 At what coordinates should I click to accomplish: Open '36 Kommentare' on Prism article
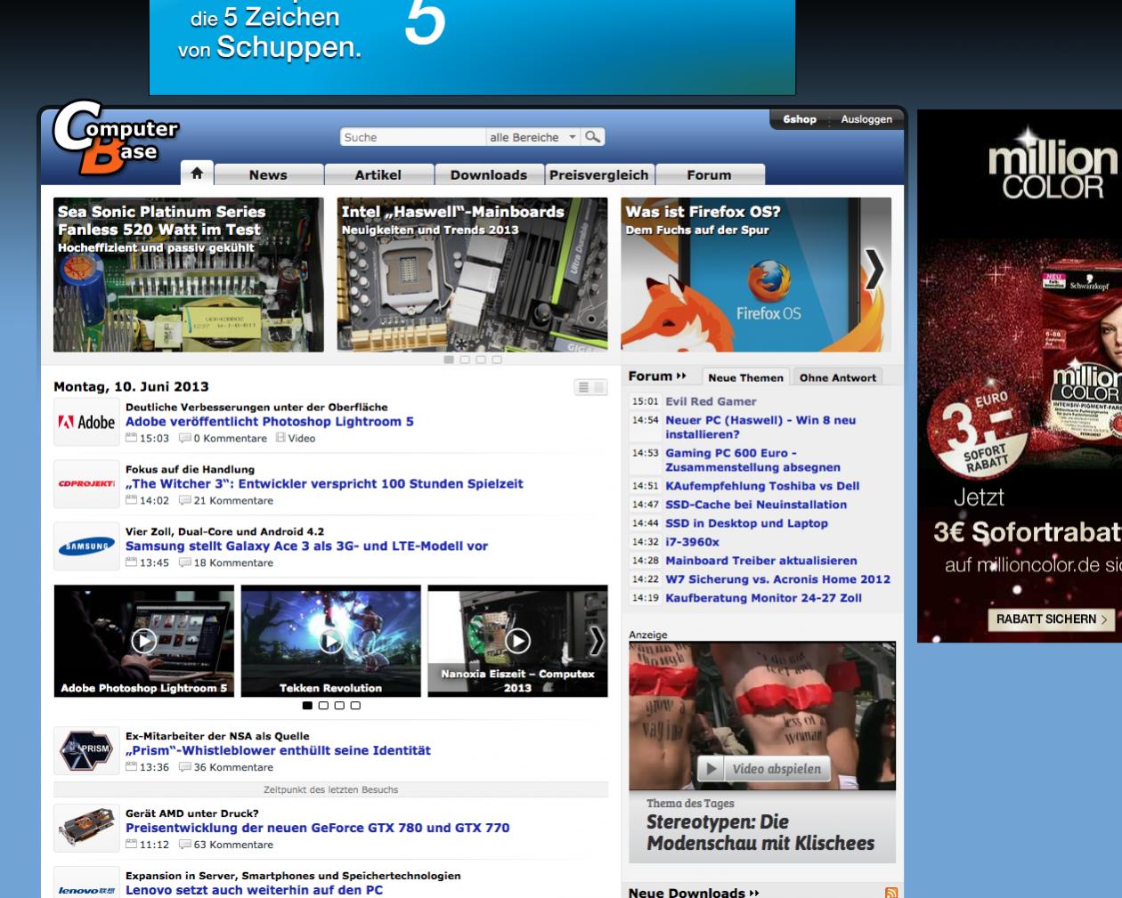226,767
